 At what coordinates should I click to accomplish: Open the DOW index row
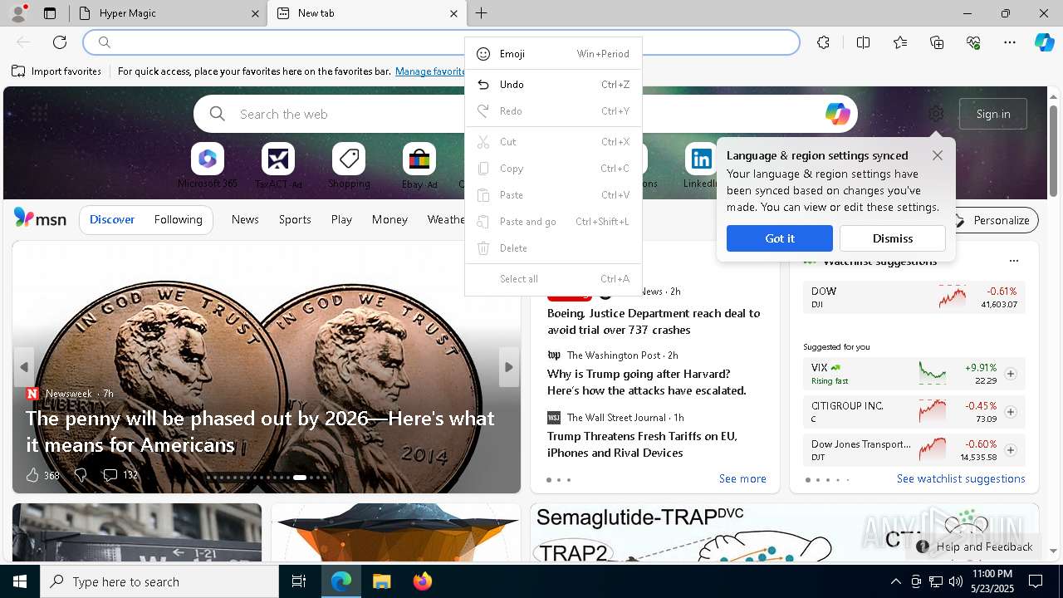[914, 297]
